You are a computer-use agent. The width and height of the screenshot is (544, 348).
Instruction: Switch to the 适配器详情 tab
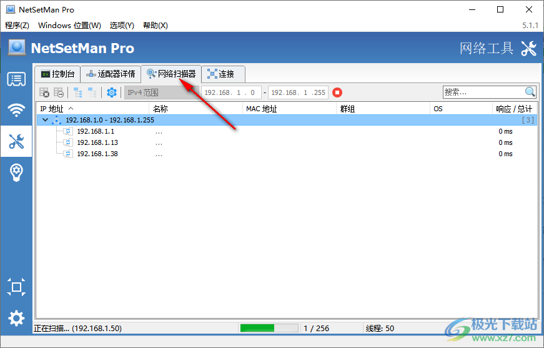coord(111,74)
